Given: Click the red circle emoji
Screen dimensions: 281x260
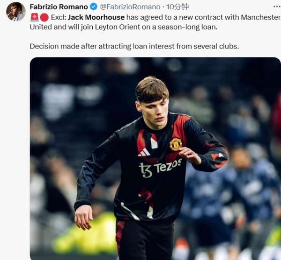Looking at the screenshot, I should point(44,17).
